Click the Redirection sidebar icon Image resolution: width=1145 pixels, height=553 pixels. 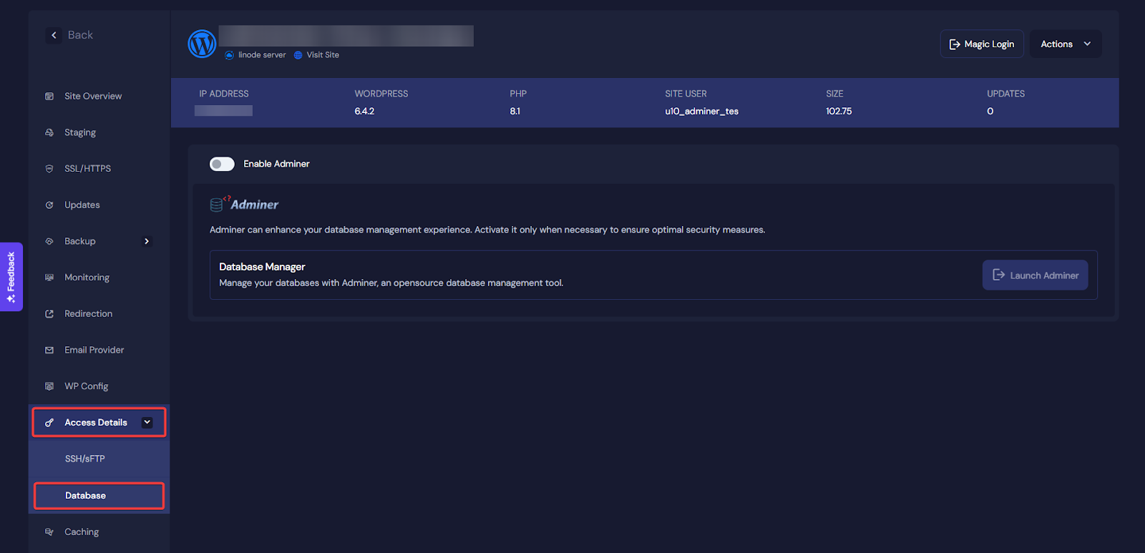point(49,314)
